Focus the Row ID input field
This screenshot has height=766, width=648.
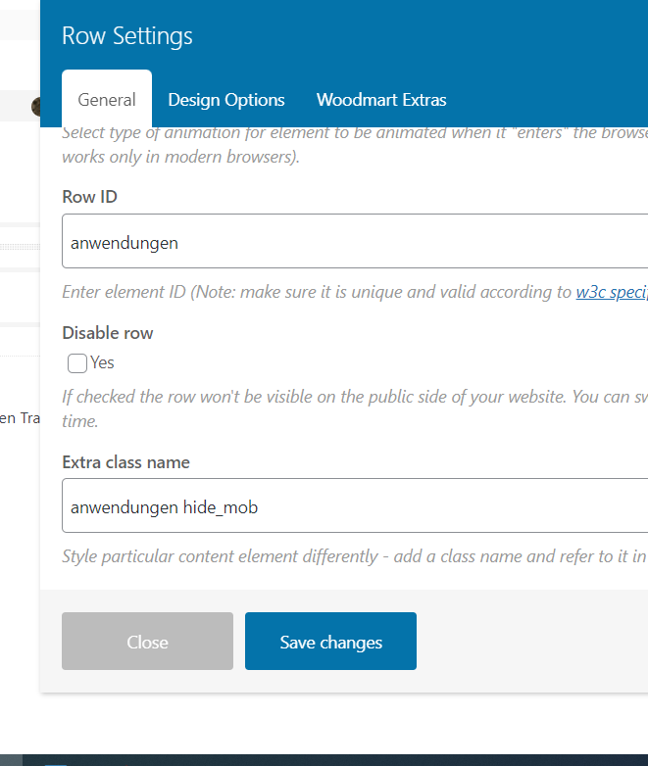(355, 242)
